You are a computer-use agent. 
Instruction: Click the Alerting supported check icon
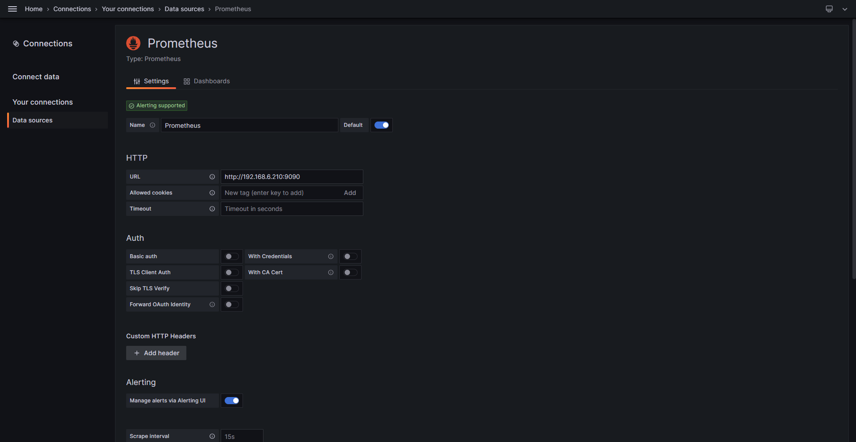132,106
